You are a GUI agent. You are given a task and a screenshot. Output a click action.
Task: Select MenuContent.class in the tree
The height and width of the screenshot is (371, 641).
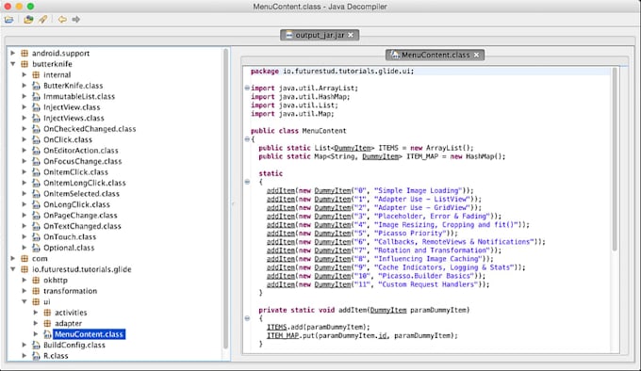pyautogui.click(x=89, y=334)
